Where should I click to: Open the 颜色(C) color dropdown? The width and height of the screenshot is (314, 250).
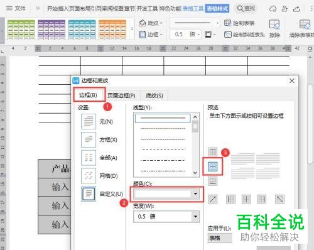pos(166,194)
